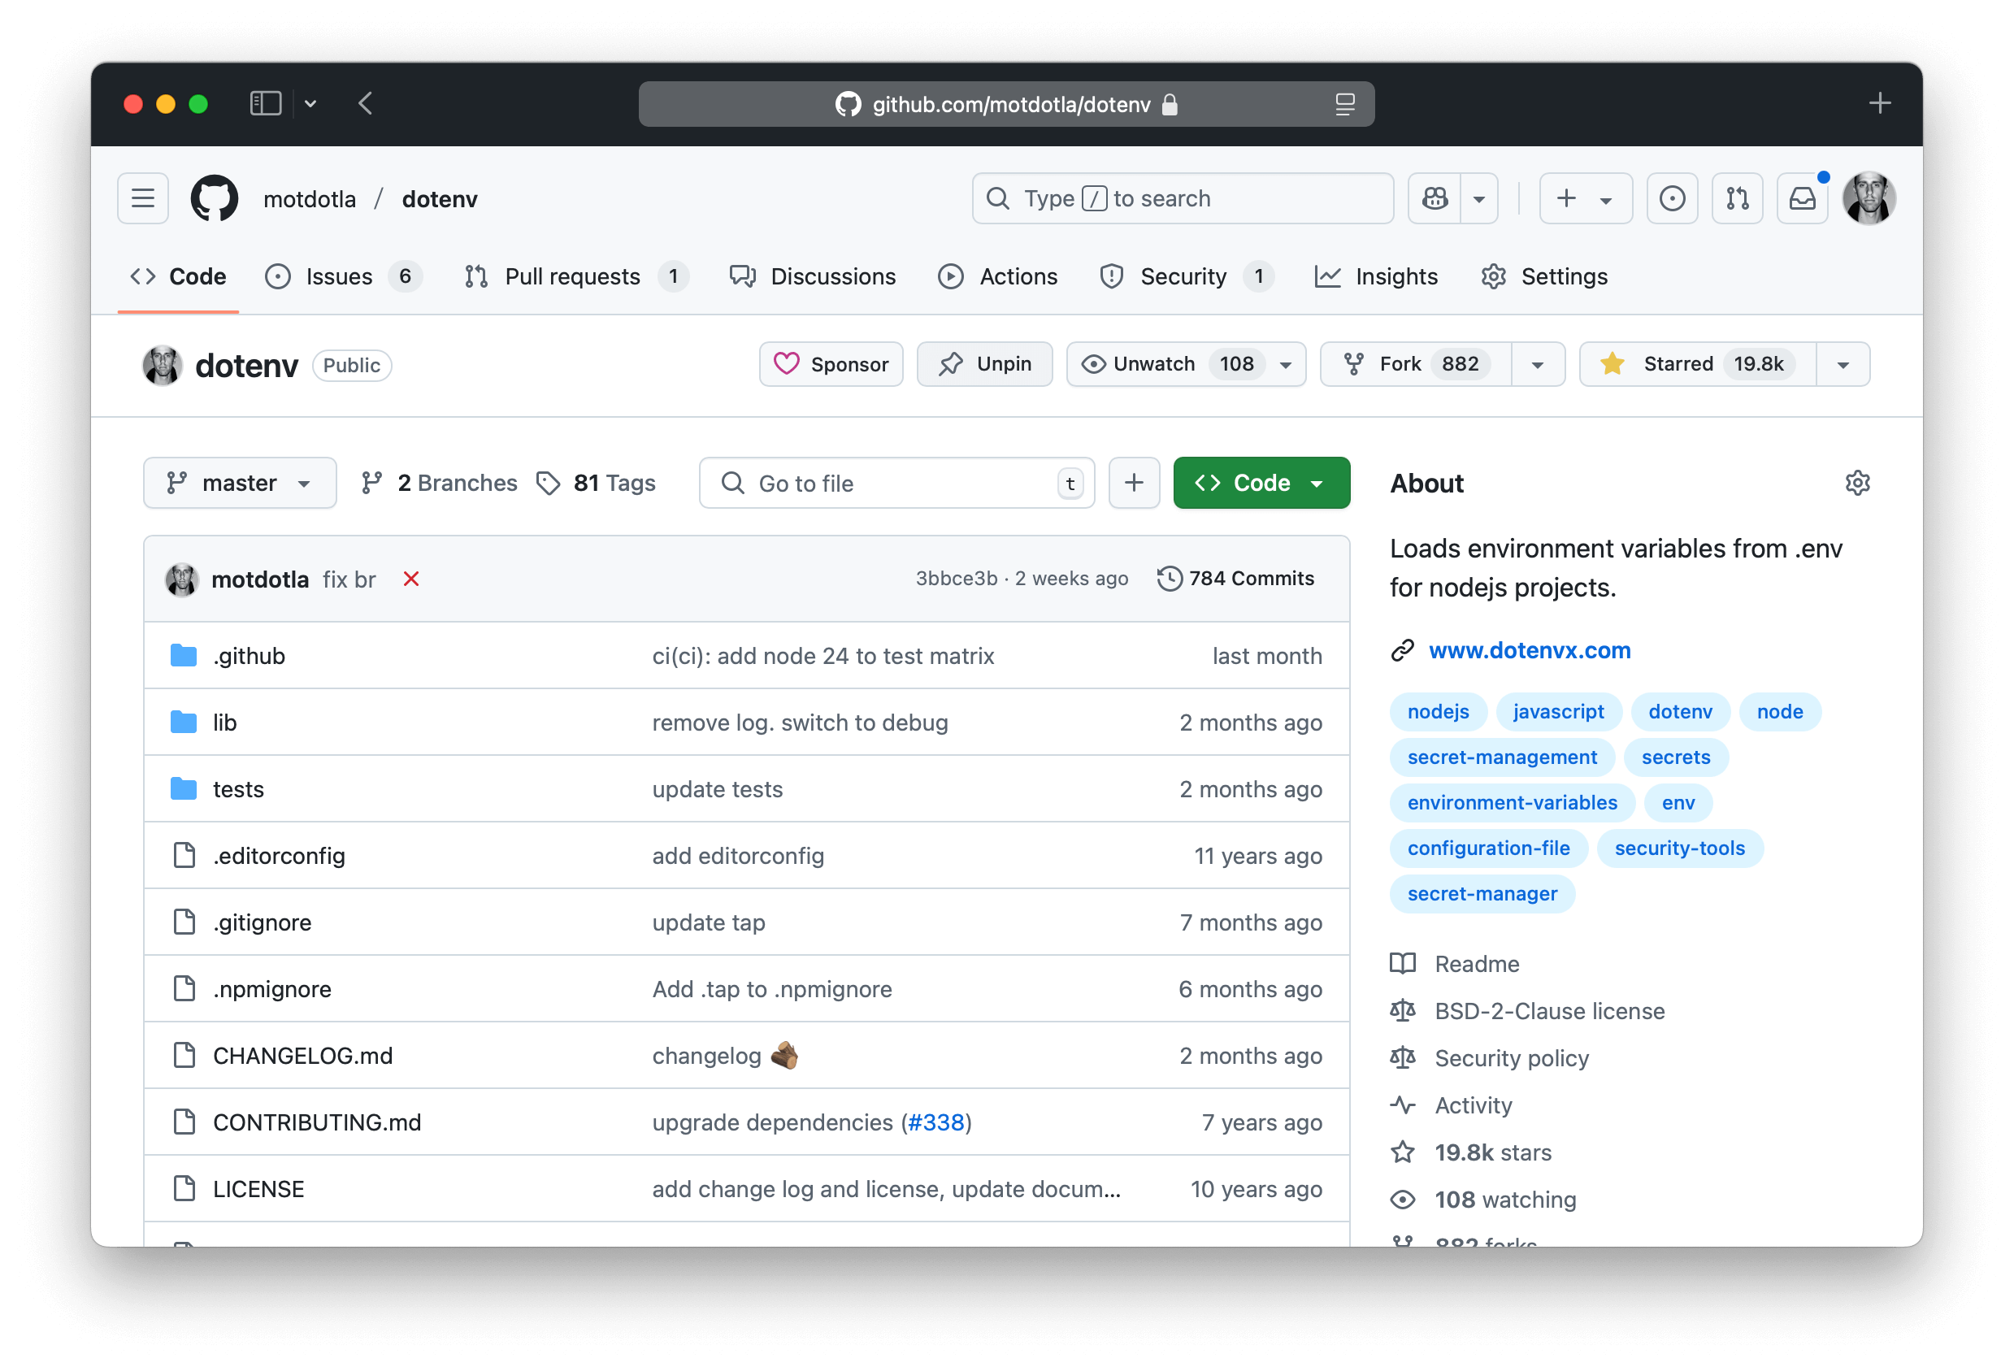Click the About section gear icon
This screenshot has width=2014, height=1367.
point(1857,483)
